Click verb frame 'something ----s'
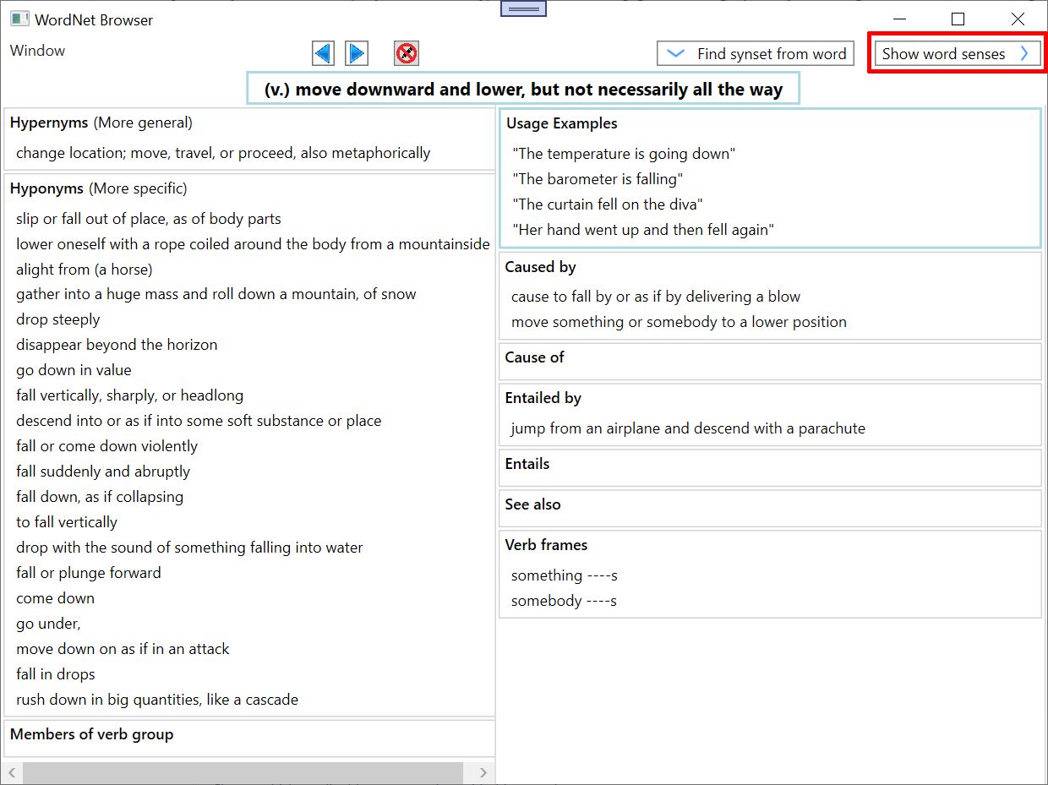The width and height of the screenshot is (1048, 785). 565,575
